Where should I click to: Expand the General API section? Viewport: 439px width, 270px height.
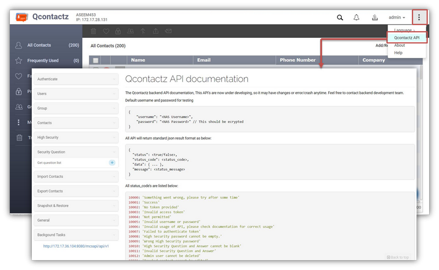76,220
